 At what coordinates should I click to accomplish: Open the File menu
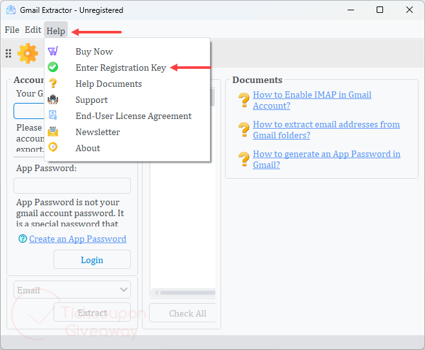click(12, 30)
